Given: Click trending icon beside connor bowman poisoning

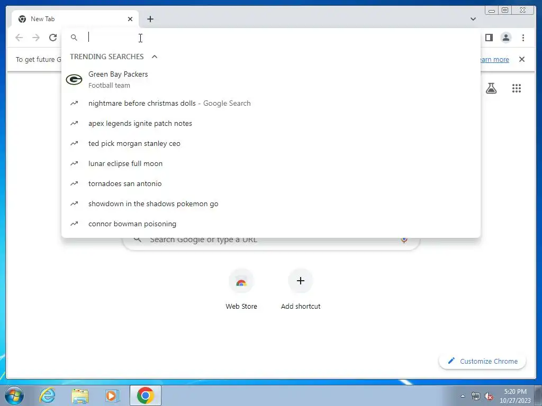Looking at the screenshot, I should 74,224.
